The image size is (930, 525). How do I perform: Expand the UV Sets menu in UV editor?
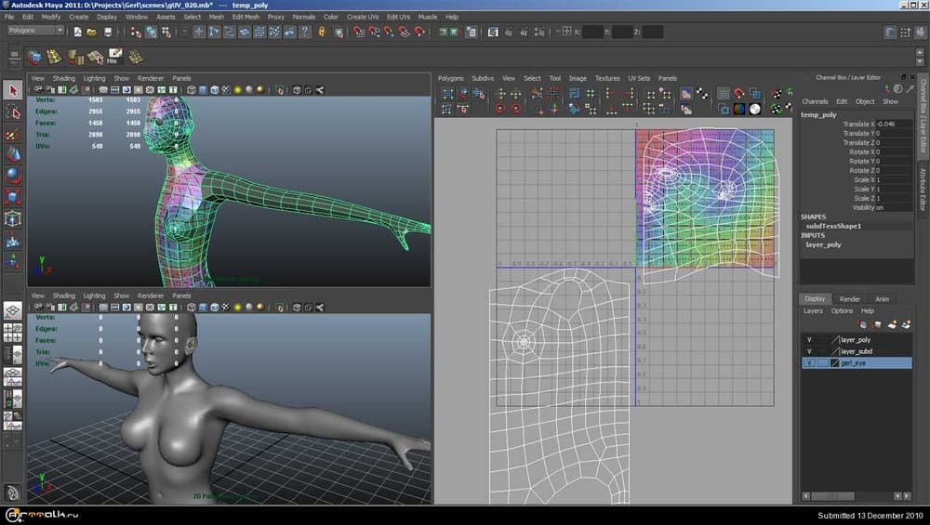(x=637, y=78)
